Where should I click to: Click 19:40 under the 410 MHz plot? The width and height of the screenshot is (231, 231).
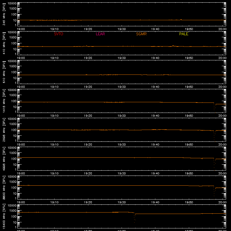[x=155, y=58]
